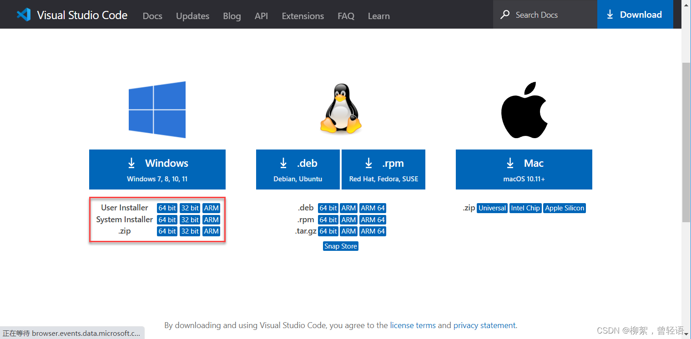Open the API navigation link
This screenshot has height=339, width=691.
click(261, 16)
